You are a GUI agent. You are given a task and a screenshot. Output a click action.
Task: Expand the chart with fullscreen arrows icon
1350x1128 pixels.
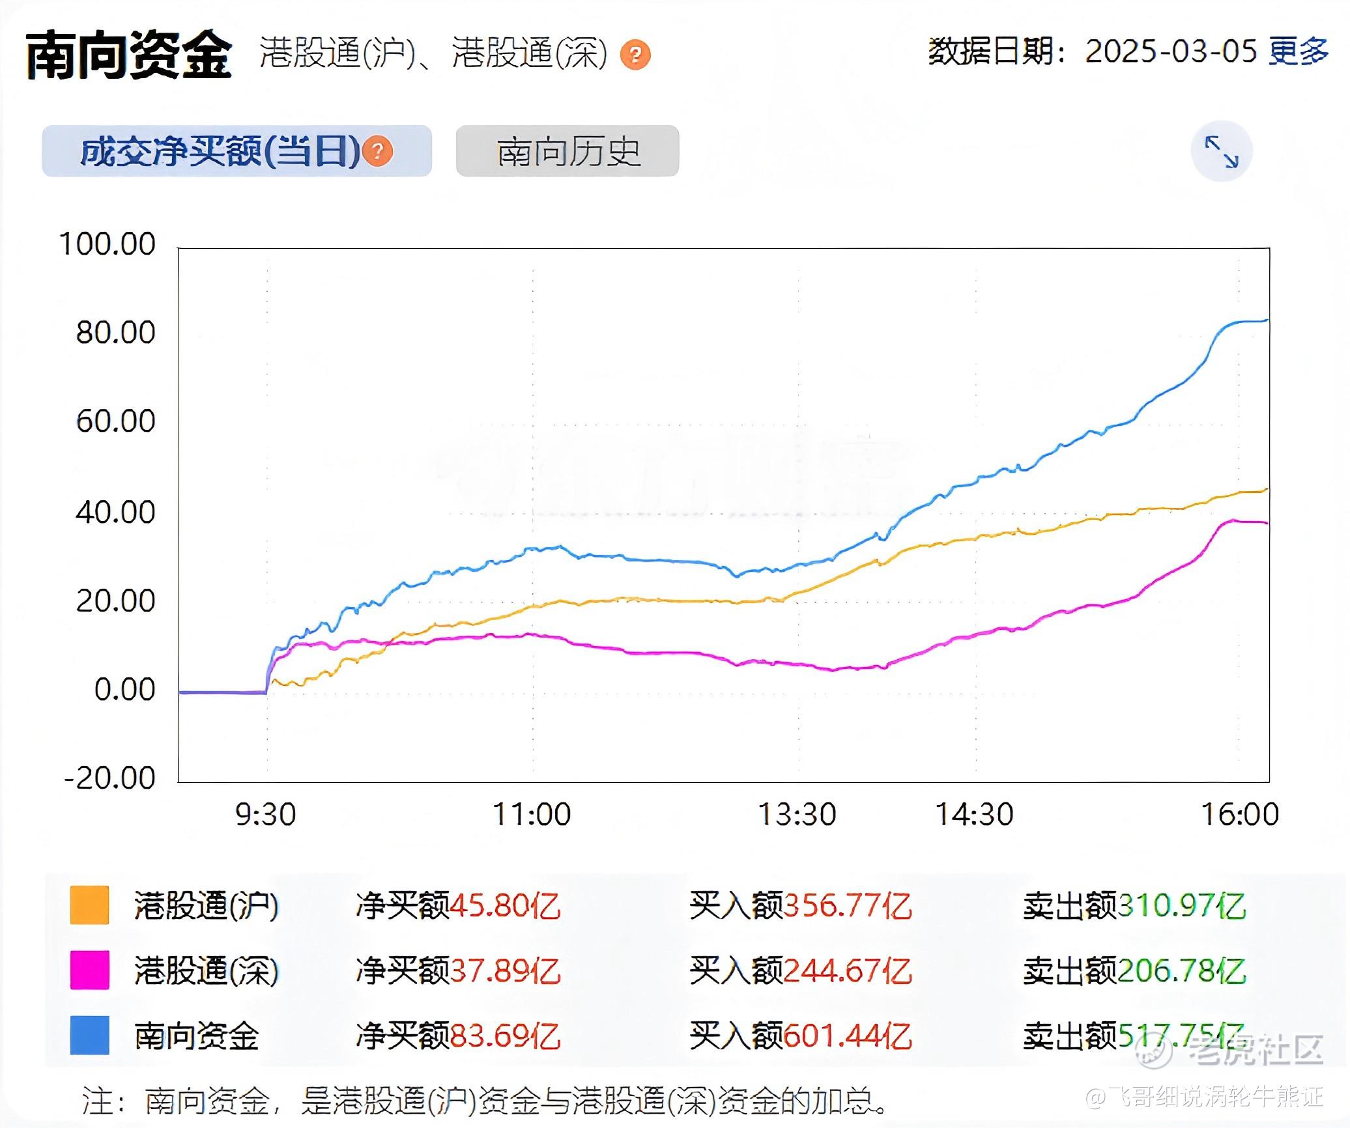[1221, 152]
